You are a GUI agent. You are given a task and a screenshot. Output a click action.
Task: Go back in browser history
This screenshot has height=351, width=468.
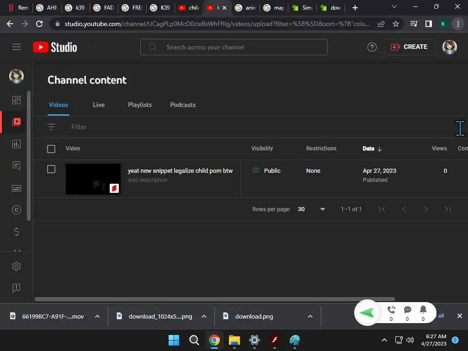10,24
